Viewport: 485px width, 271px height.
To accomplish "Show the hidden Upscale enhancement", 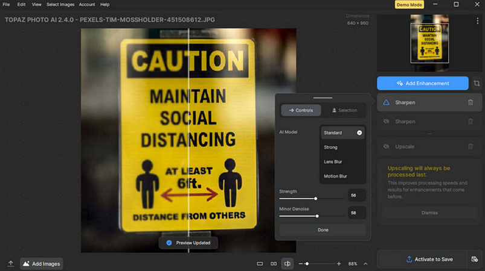I will 386,146.
